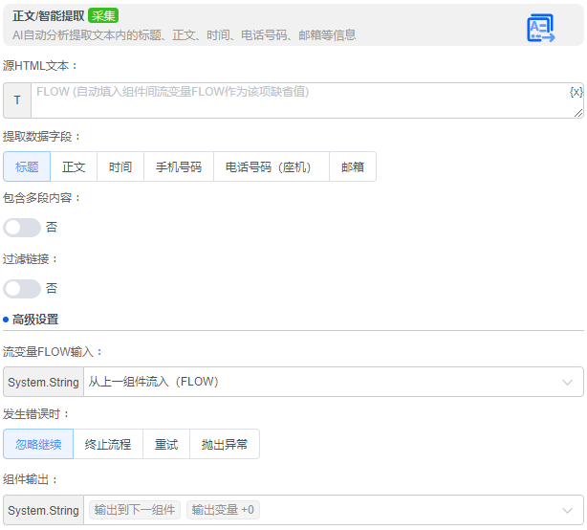Viewport: 587px width, 530px height.
Task: Choose 正文 as extraction field
Action: pyautogui.click(x=74, y=166)
